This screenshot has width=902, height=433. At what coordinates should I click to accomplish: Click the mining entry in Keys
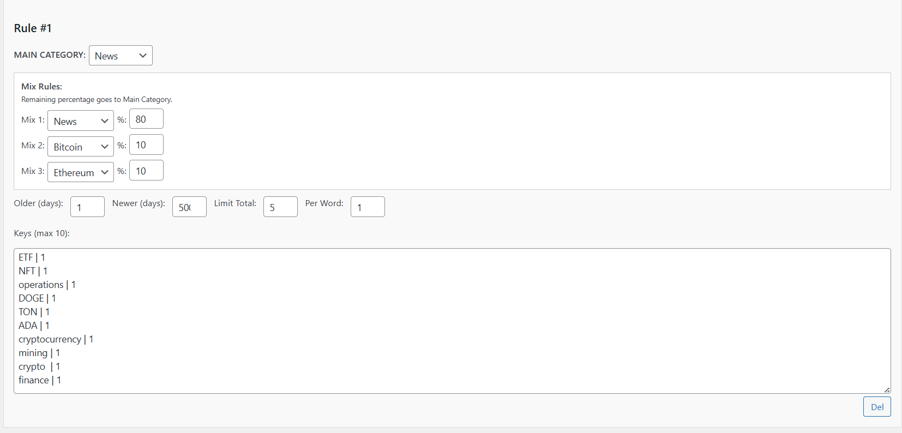[39, 353]
